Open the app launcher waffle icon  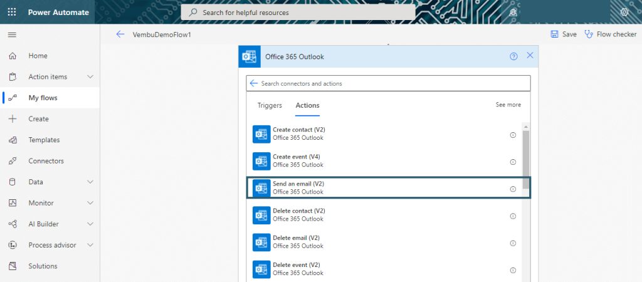[12, 13]
